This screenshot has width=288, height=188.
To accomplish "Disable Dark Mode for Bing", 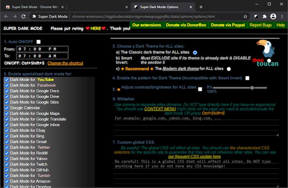I will click(7, 136).
